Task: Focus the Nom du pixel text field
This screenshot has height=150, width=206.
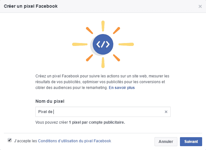Action: click(100, 112)
